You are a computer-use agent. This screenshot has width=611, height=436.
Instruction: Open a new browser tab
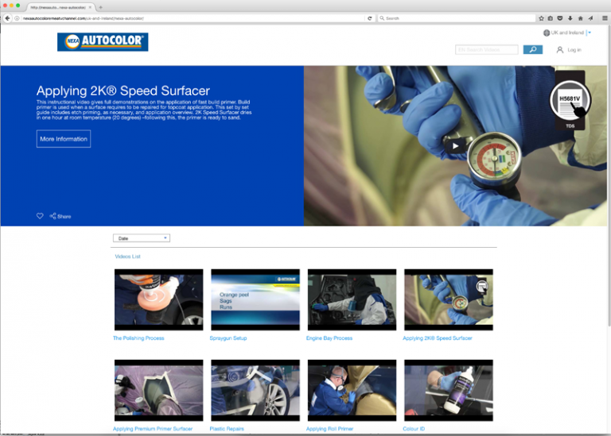tap(100, 7)
